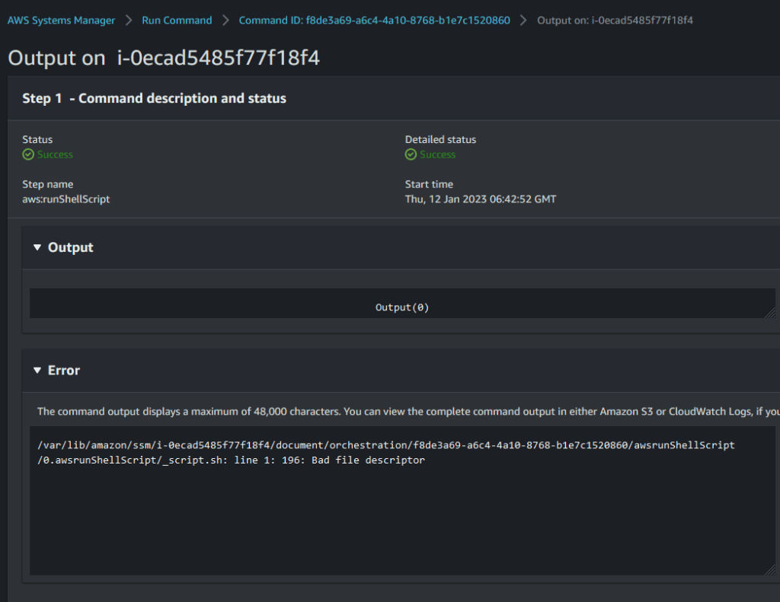Viewport: 780px width, 602px height.
Task: Collapse the Output section triangle
Action: coord(37,248)
